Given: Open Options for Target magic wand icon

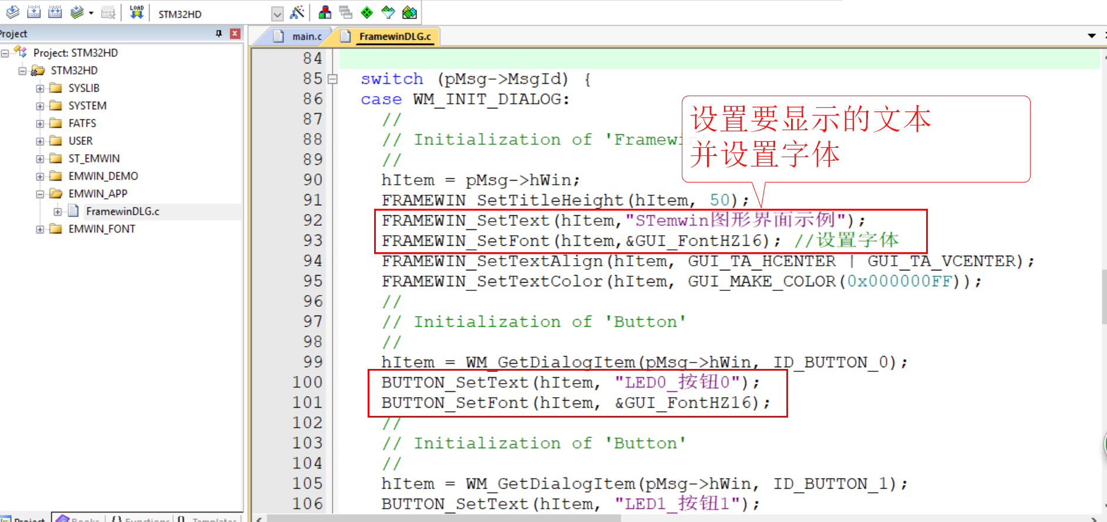Looking at the screenshot, I should (x=298, y=12).
